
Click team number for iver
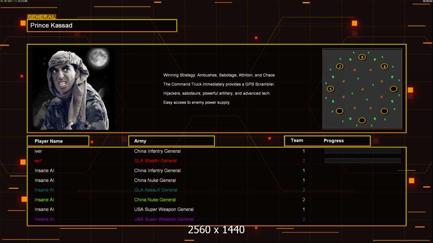coord(304,151)
